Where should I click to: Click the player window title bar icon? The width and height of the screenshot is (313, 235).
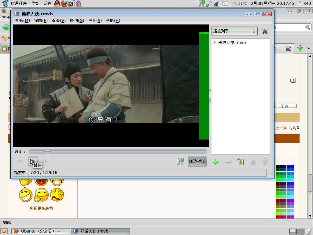(17, 14)
